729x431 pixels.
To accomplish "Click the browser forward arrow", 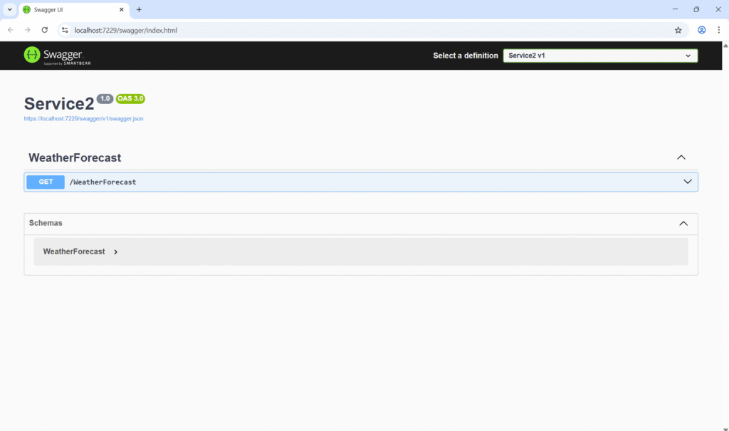I will click(x=27, y=30).
